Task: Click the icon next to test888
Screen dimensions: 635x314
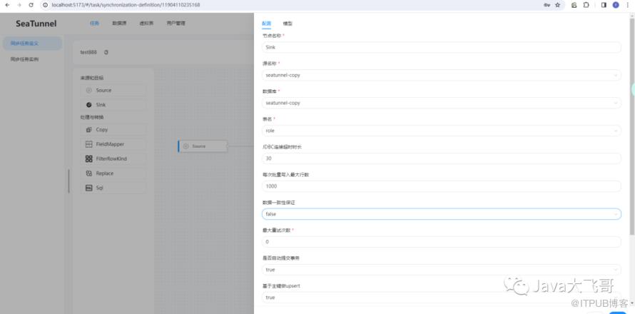Action: click(106, 52)
